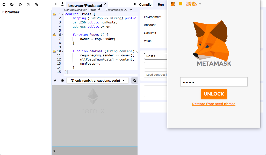Click the copy files icon
Image resolution: width=266 pixels, height=155 pixels.
coord(28,5)
